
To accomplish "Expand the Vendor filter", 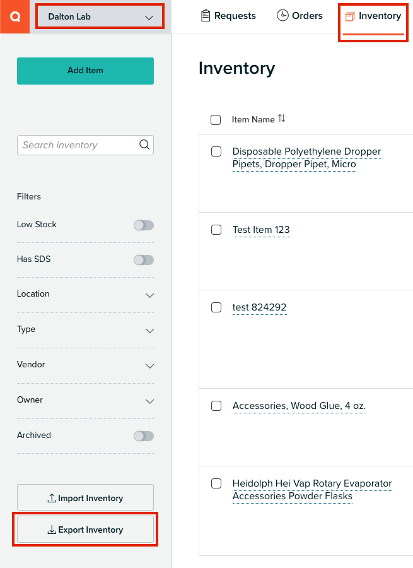I will [x=85, y=365].
